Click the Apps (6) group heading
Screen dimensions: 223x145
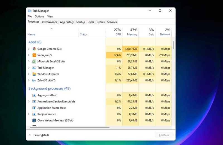[x=35, y=42]
